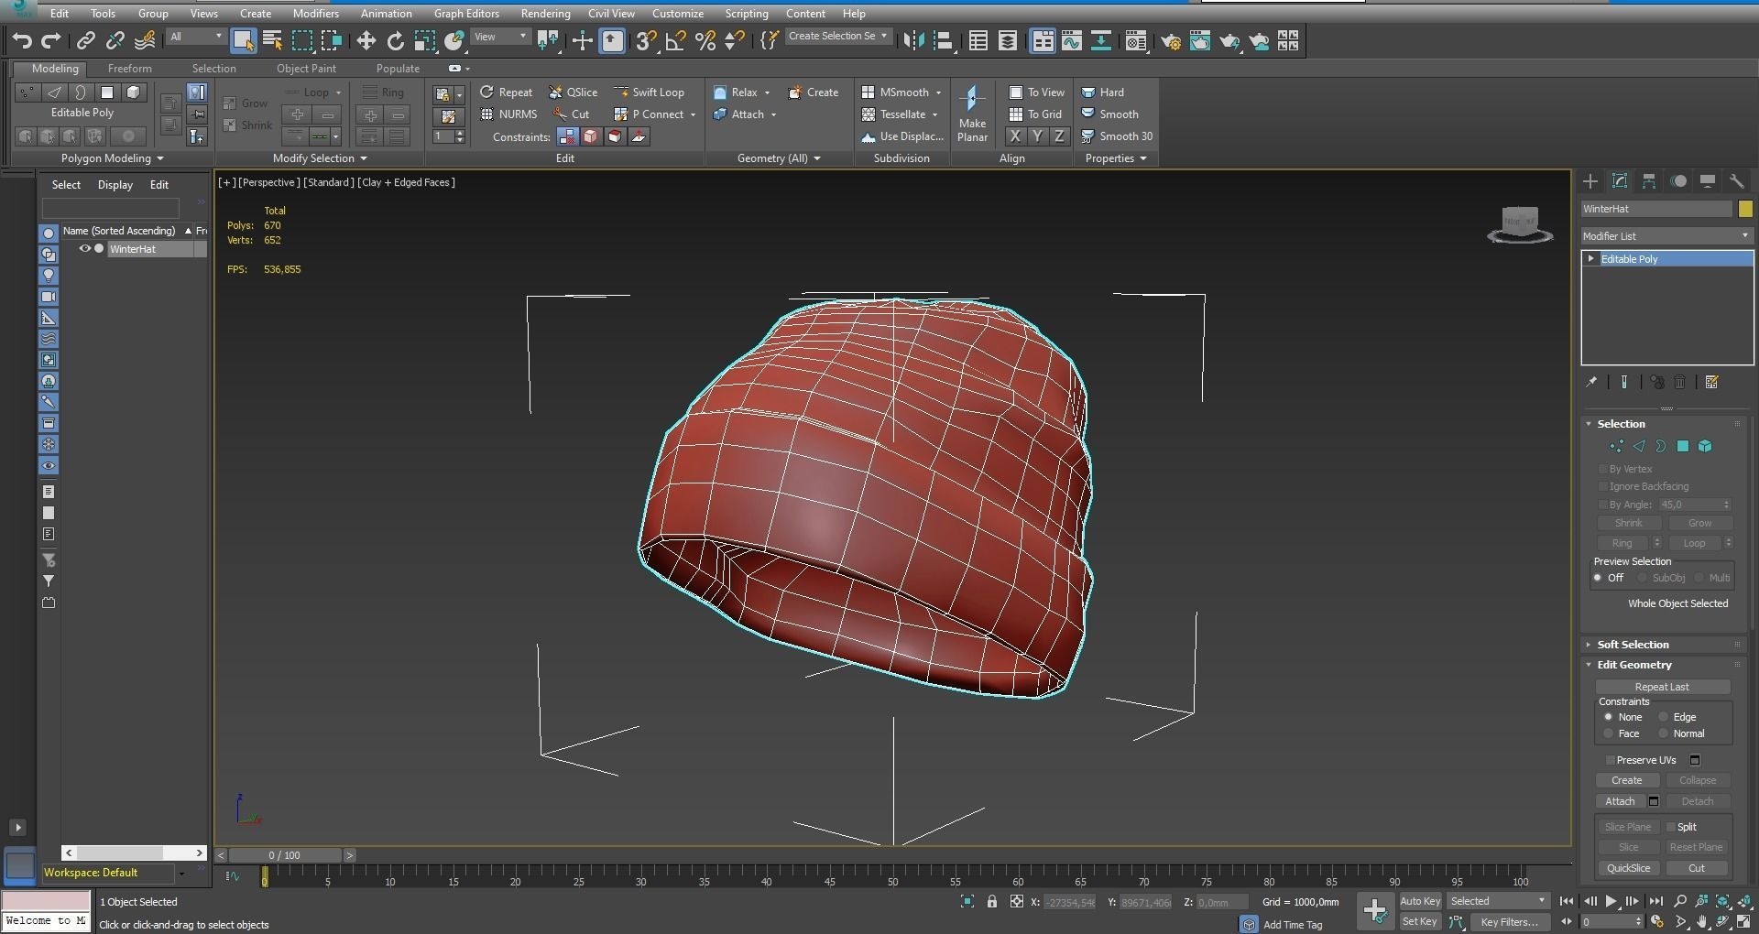This screenshot has width=1759, height=934.
Task: Click the Selection Lock toggle icon
Action: click(x=992, y=902)
